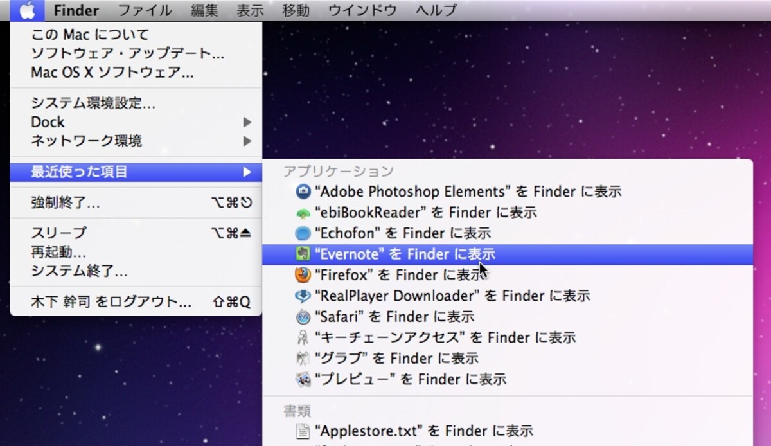Show "Echofon" in Finder
Screen dimensions: 771x446
tap(508, 233)
